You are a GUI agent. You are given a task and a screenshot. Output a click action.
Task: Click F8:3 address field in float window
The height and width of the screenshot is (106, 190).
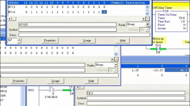136,93
